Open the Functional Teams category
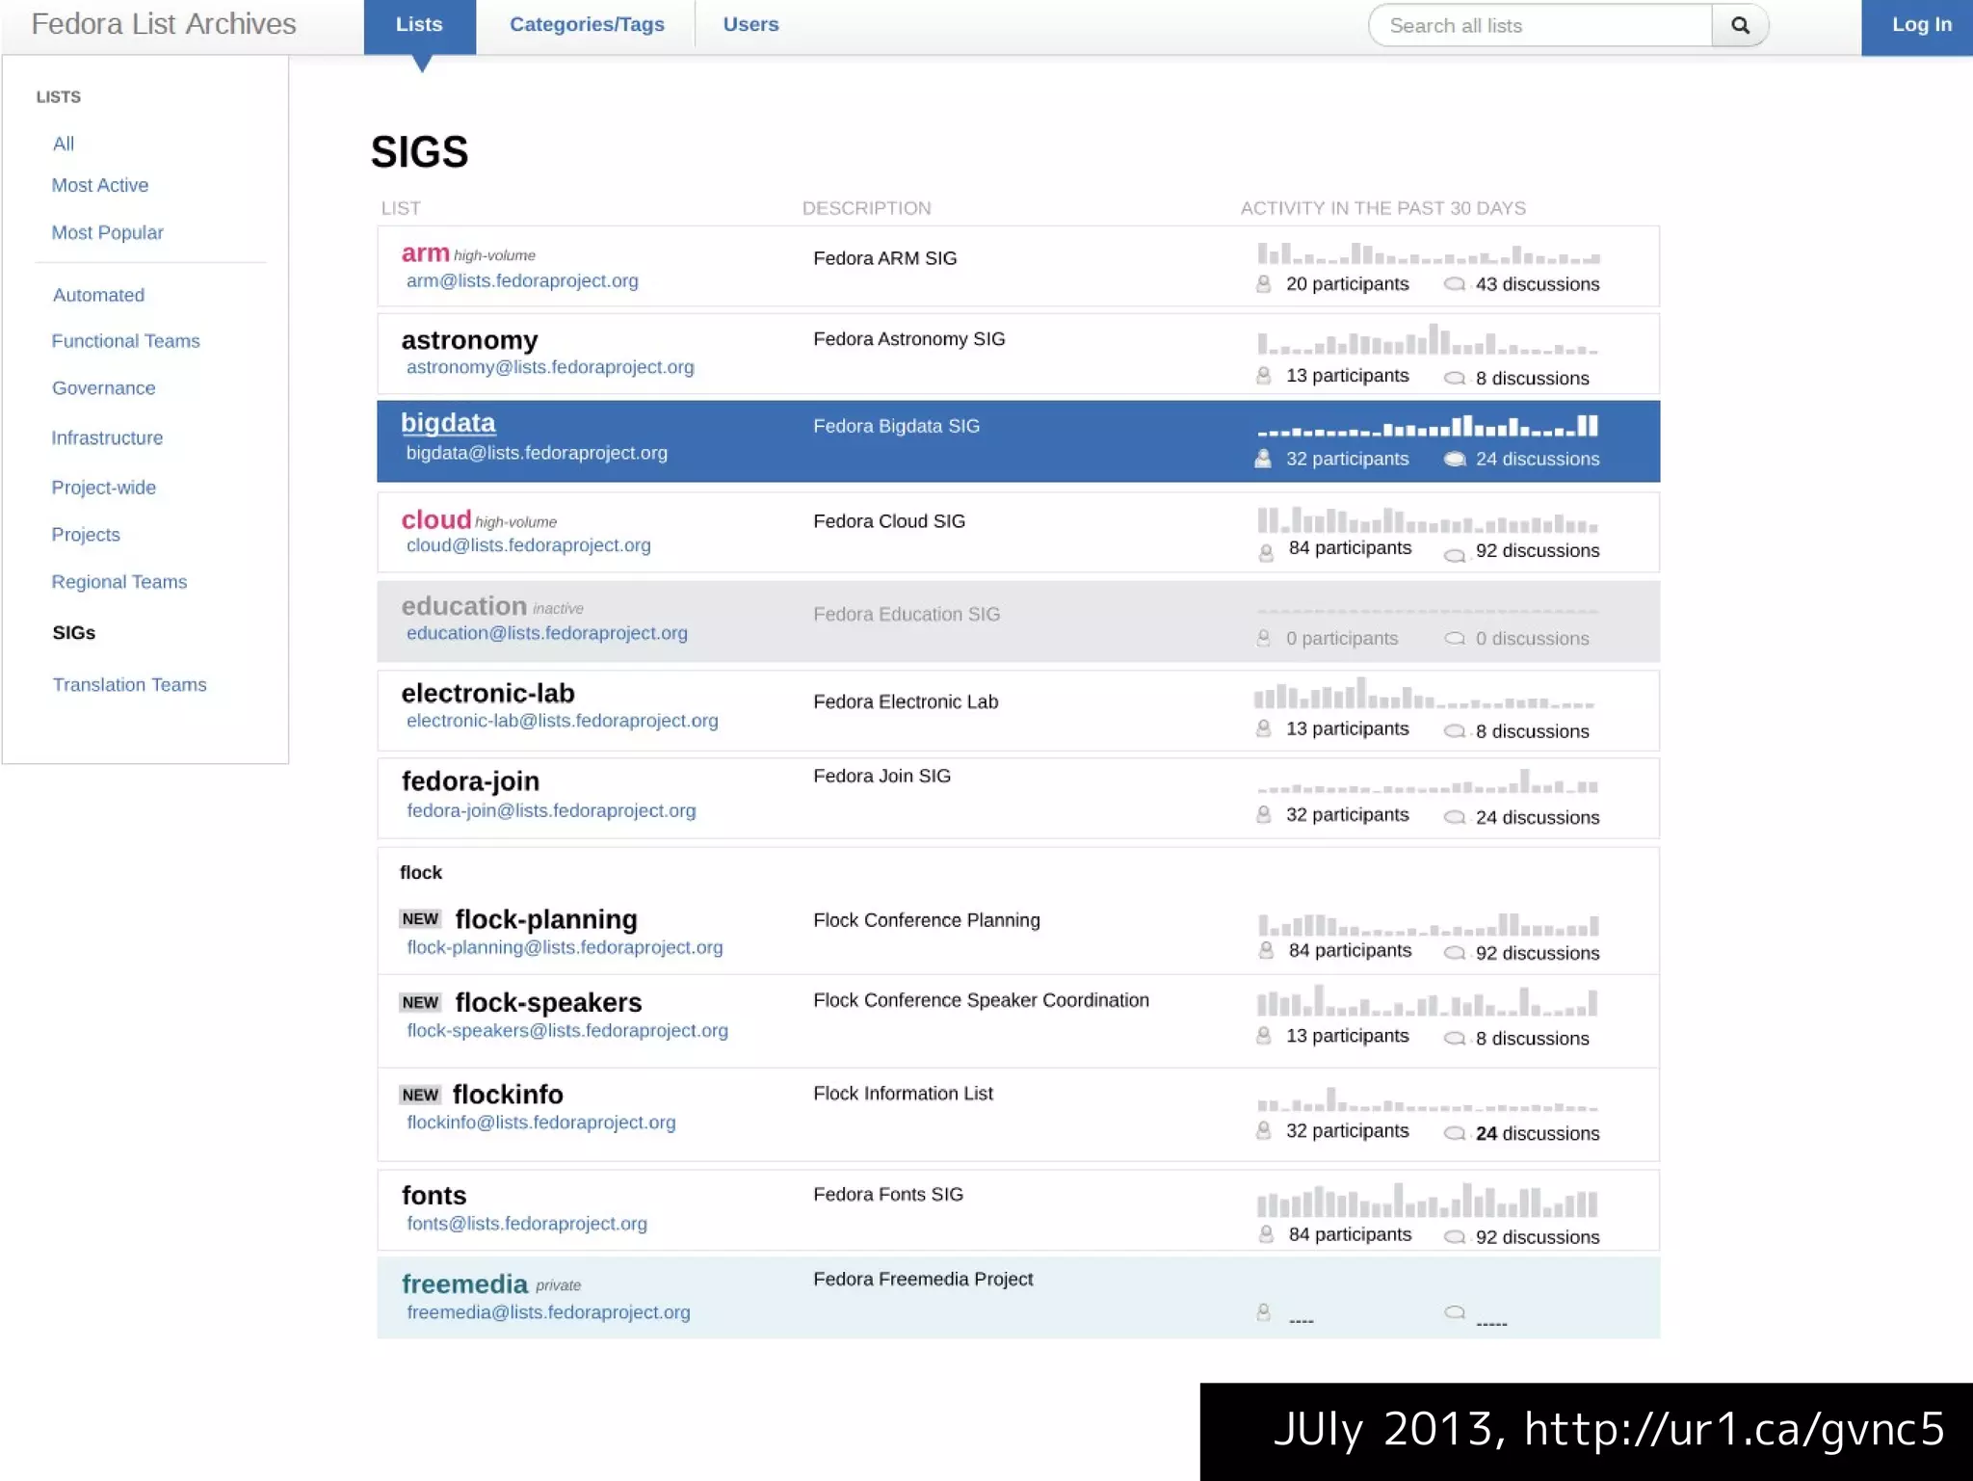The height and width of the screenshot is (1481, 1973). 126,341
